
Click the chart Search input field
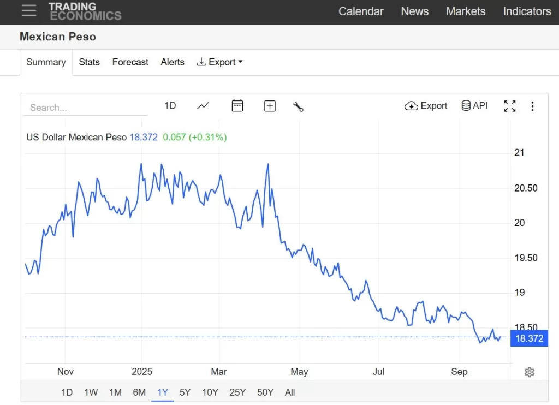(86, 108)
